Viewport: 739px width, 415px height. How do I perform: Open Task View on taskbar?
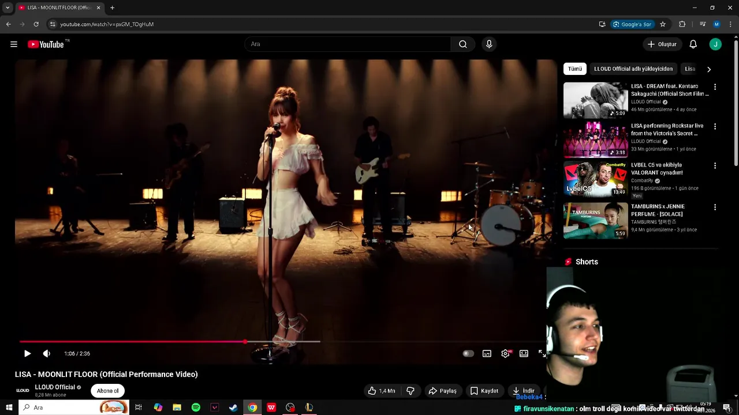point(139,408)
